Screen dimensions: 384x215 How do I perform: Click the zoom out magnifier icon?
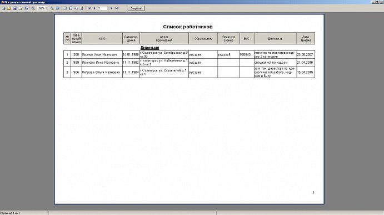tap(52, 8)
